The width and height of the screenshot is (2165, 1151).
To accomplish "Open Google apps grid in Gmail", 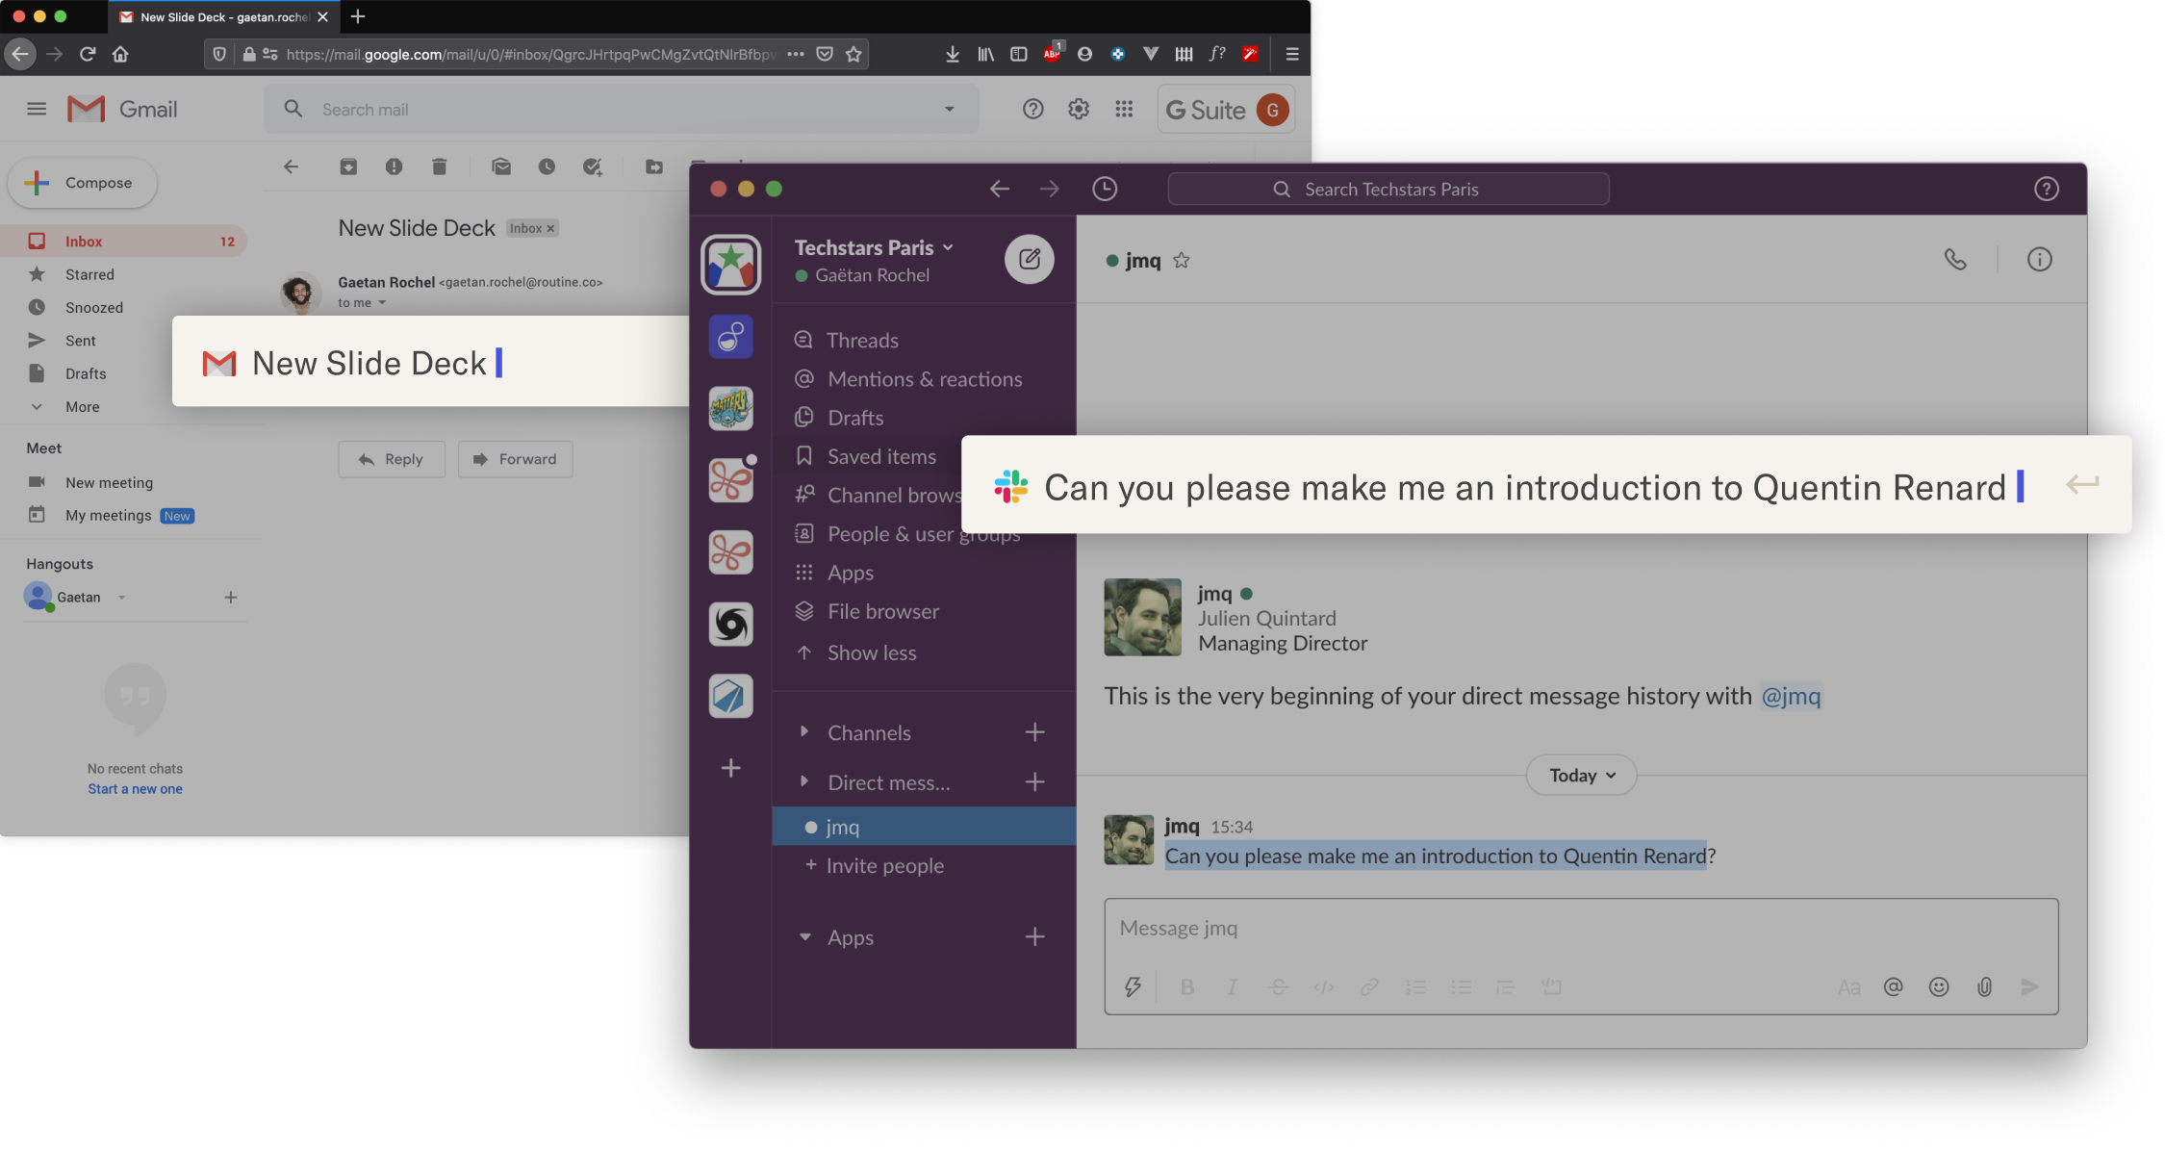I will point(1124,109).
